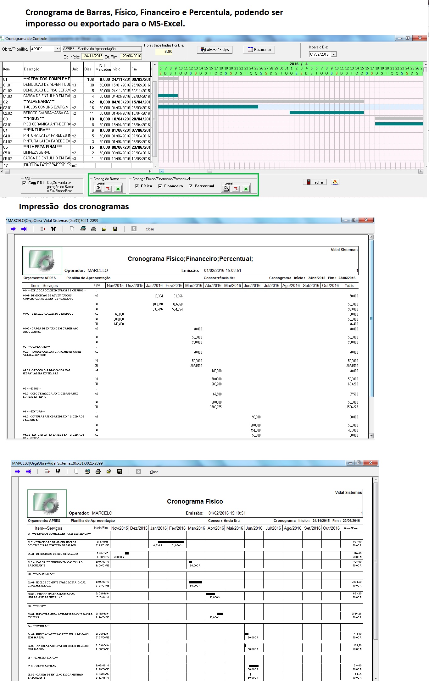Uncheck the Físico checkbox
Viewport: 429px width, 684px height.
coord(137,186)
